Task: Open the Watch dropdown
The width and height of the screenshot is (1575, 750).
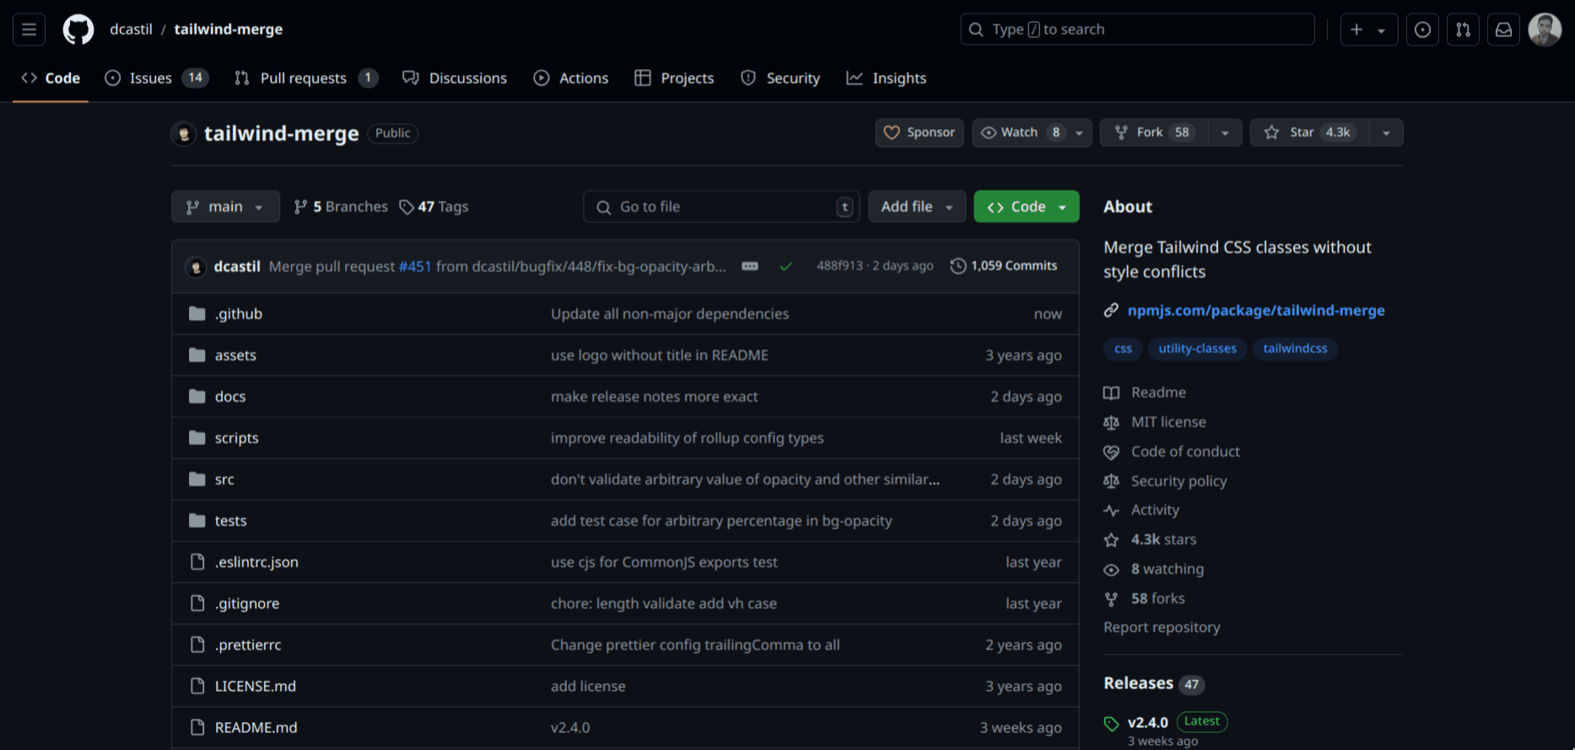Action: pos(1032,132)
